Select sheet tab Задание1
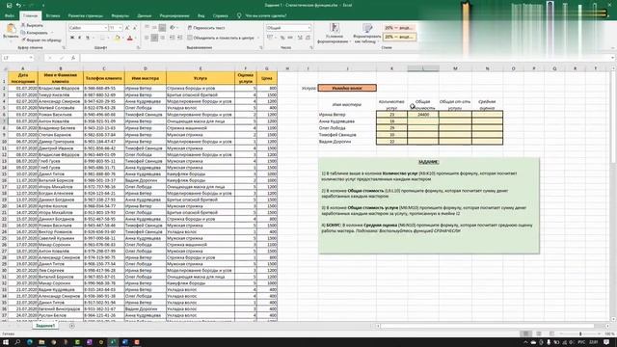Viewport: 617px width, 347px height. coord(45,326)
